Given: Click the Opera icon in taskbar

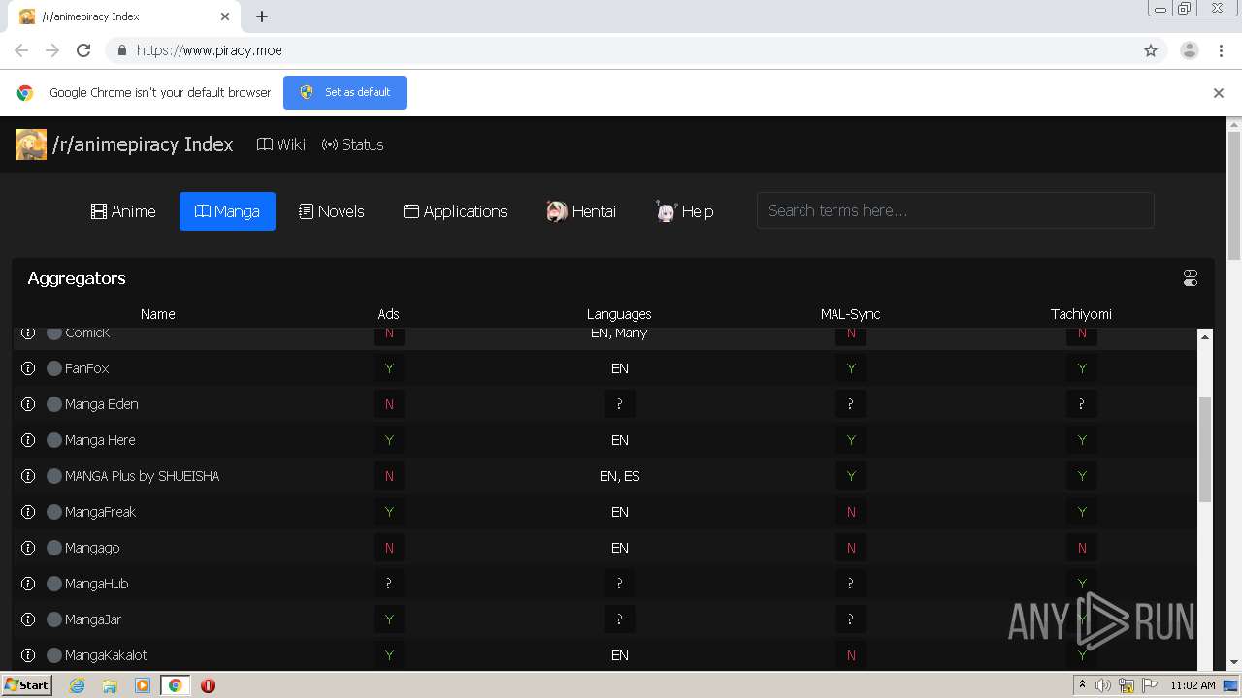Looking at the screenshot, I should (x=208, y=685).
